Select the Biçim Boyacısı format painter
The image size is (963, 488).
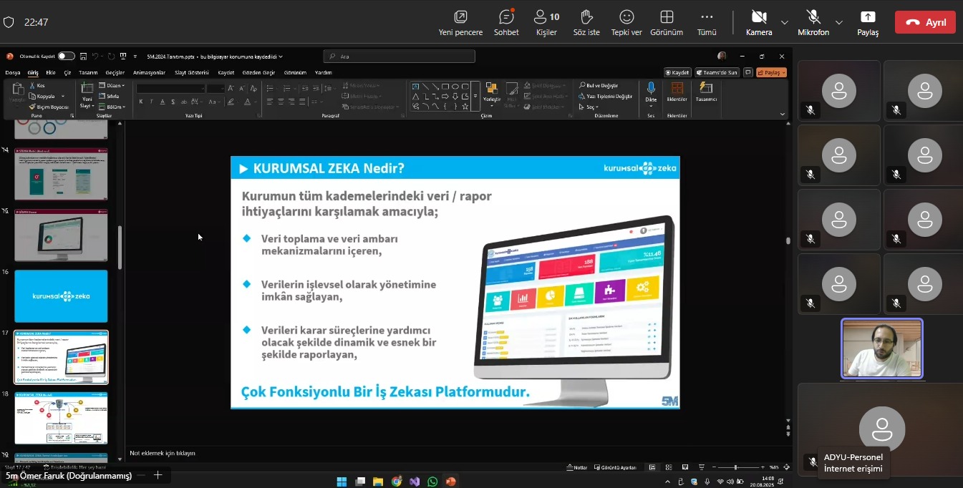[49, 107]
